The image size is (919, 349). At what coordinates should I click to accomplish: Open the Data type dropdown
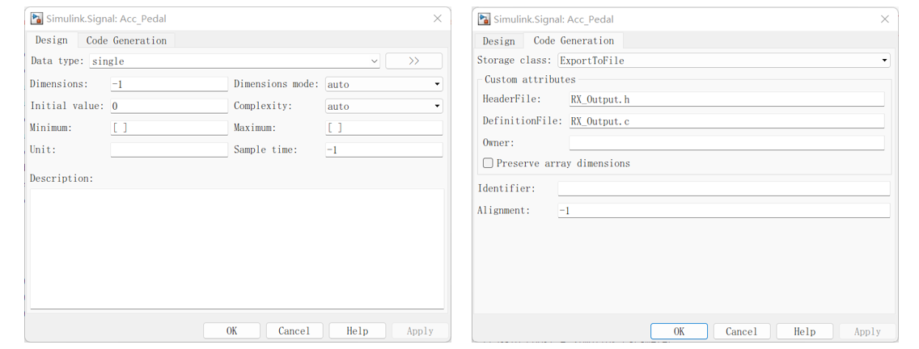[x=235, y=61]
